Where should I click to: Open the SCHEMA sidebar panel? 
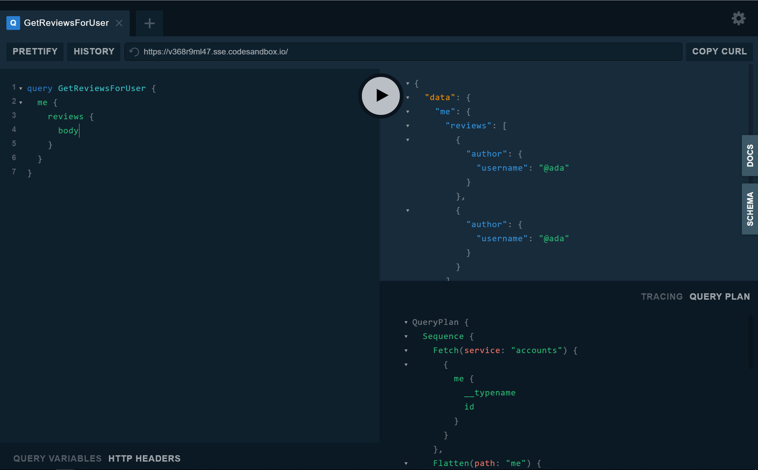749,209
